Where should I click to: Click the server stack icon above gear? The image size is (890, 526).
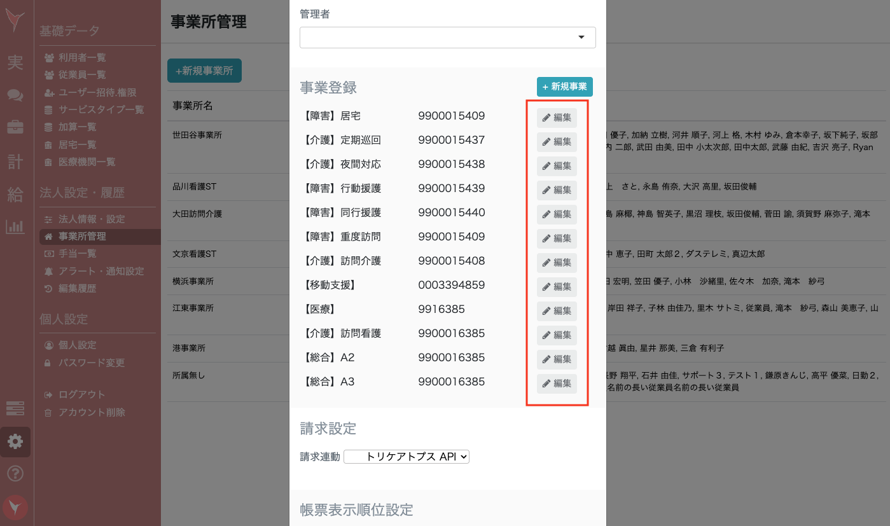(x=15, y=408)
